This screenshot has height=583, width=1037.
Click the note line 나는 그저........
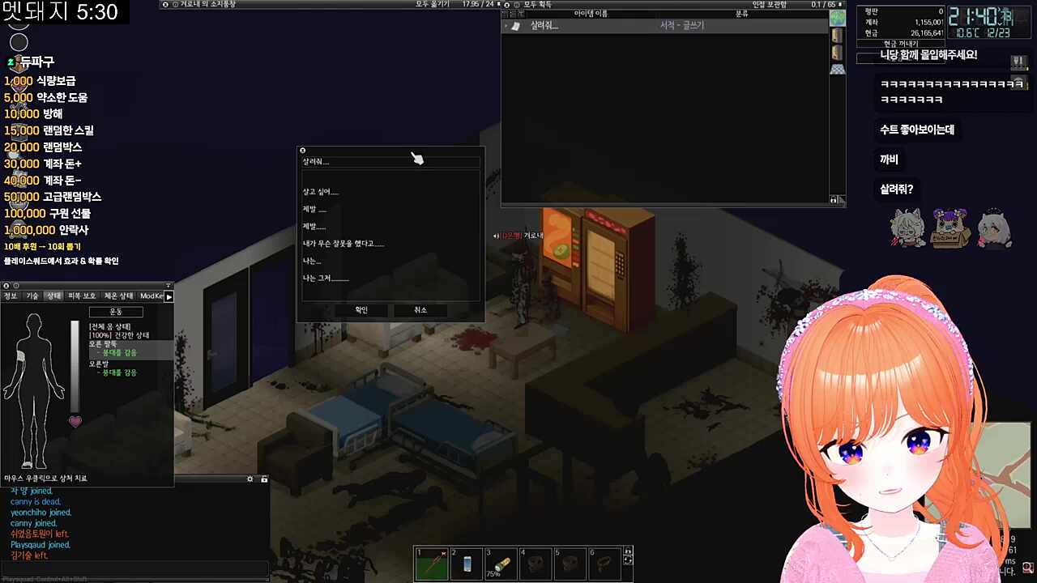326,279
